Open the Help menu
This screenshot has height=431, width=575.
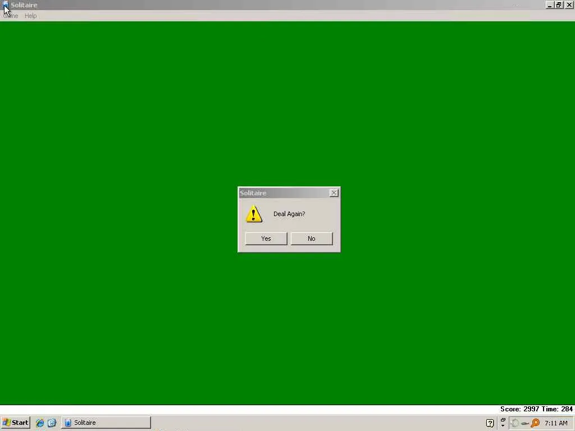click(x=31, y=16)
